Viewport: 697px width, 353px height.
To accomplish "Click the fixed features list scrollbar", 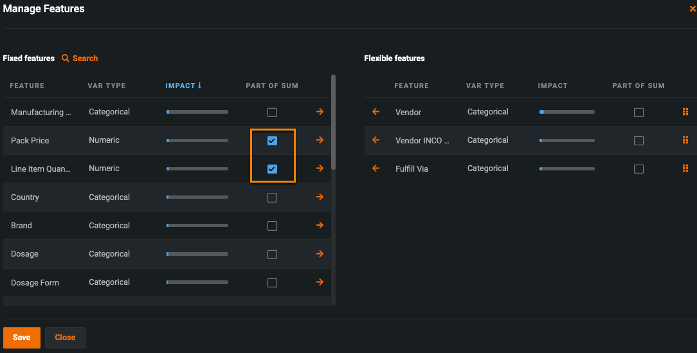I will coord(333,122).
